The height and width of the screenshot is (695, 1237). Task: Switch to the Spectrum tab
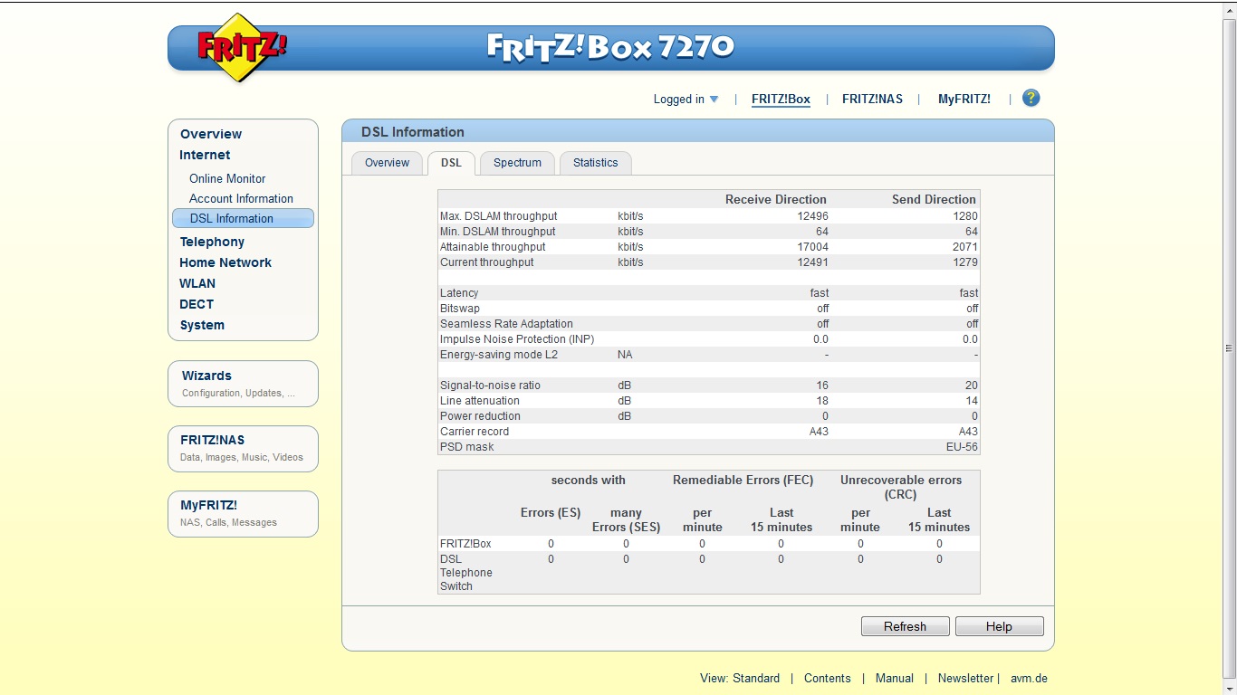click(x=517, y=163)
